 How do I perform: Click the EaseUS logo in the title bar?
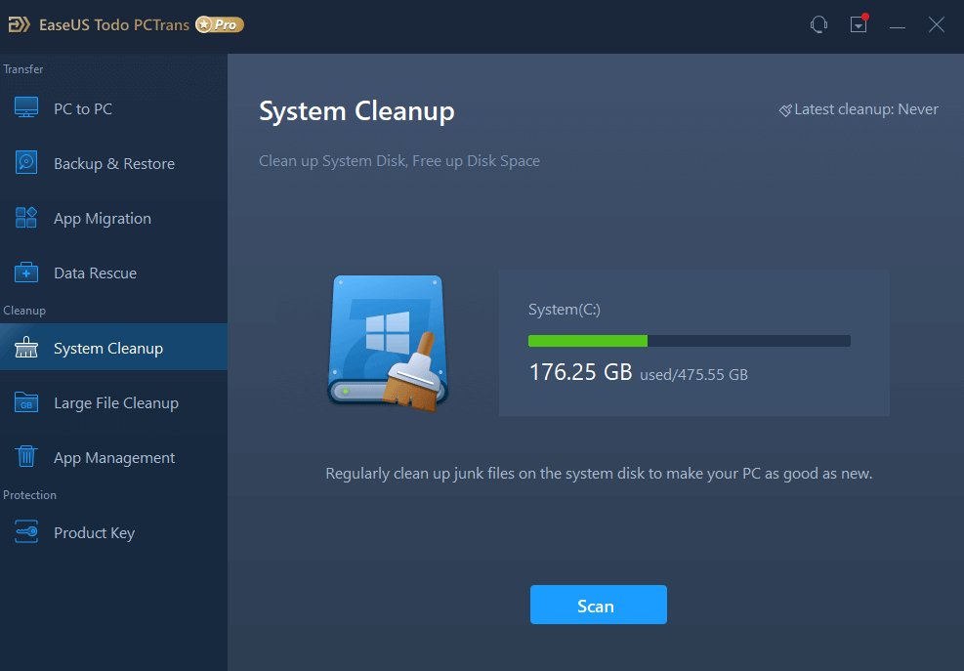(x=19, y=23)
